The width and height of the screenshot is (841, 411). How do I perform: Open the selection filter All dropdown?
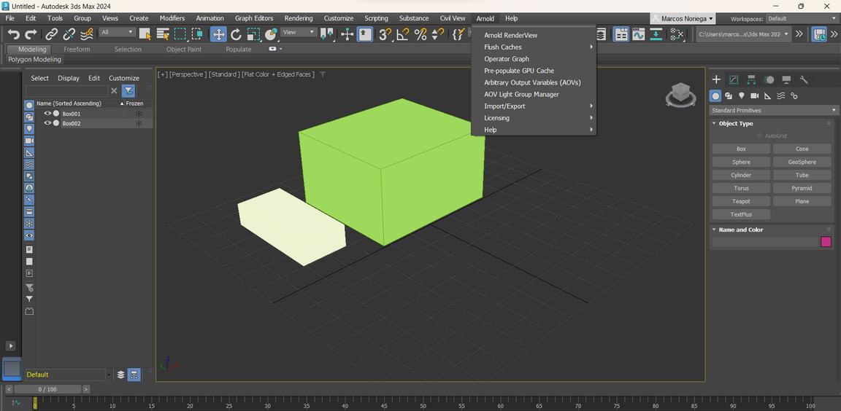pyautogui.click(x=117, y=33)
